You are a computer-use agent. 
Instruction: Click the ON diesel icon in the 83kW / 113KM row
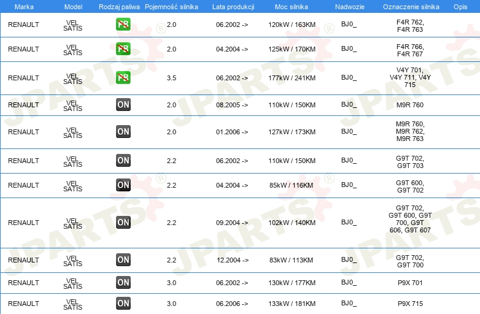point(123,259)
